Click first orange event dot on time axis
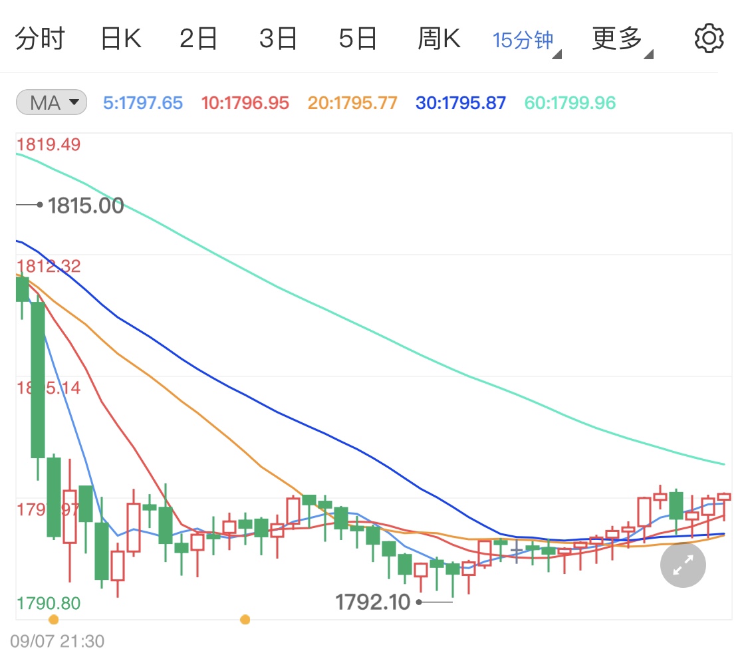The image size is (748, 661). point(54,620)
